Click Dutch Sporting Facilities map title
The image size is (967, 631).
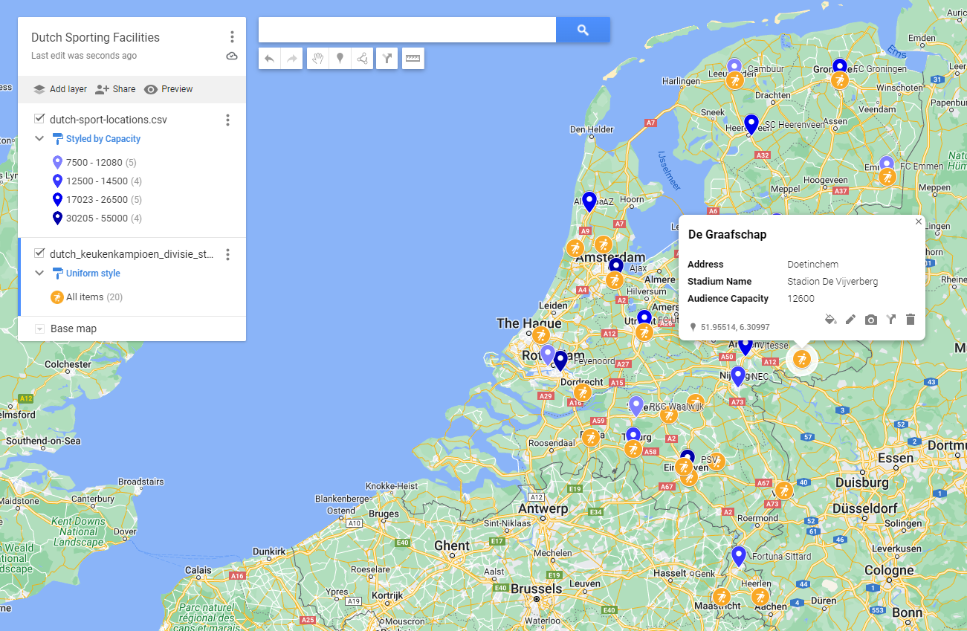point(95,37)
